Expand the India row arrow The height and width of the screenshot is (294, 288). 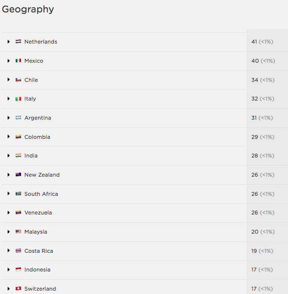pyautogui.click(x=9, y=156)
